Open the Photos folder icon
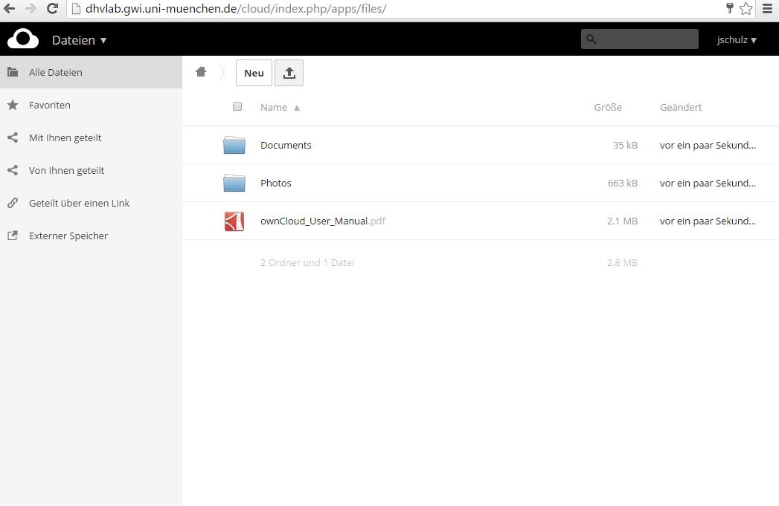Screen dimensions: 779x506 234,183
